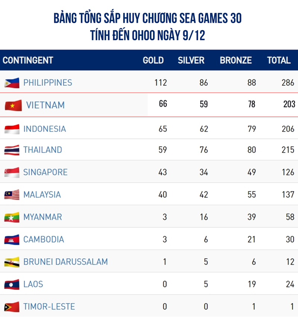Click the Vietnam flag icon
This screenshot has width=298, height=318.
pos(13,106)
